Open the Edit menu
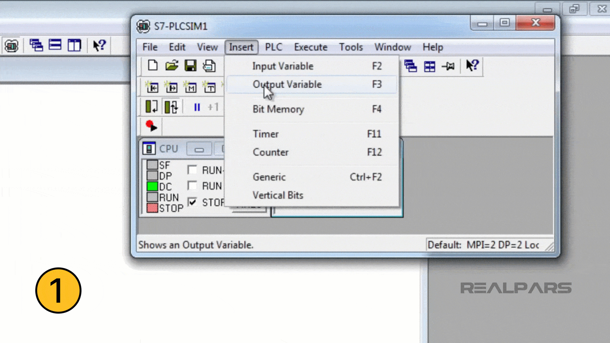 click(177, 47)
